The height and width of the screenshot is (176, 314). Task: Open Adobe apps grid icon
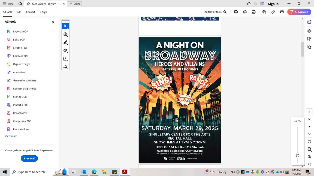coord(262,4)
